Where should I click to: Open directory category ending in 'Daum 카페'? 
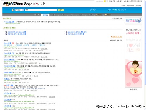(17, 32)
